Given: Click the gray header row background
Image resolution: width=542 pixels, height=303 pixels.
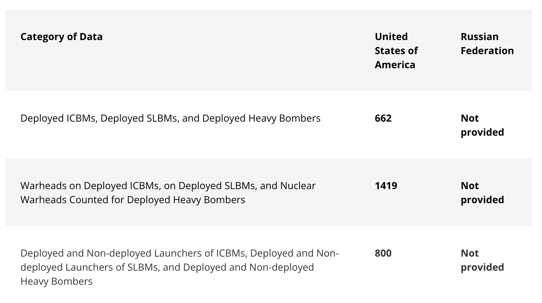Looking at the screenshot, I should pyautogui.click(x=269, y=50).
